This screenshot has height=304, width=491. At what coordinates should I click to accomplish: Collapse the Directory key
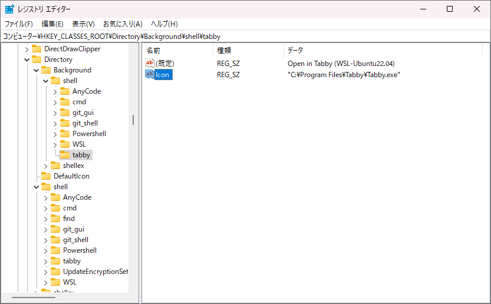pyautogui.click(x=27, y=60)
